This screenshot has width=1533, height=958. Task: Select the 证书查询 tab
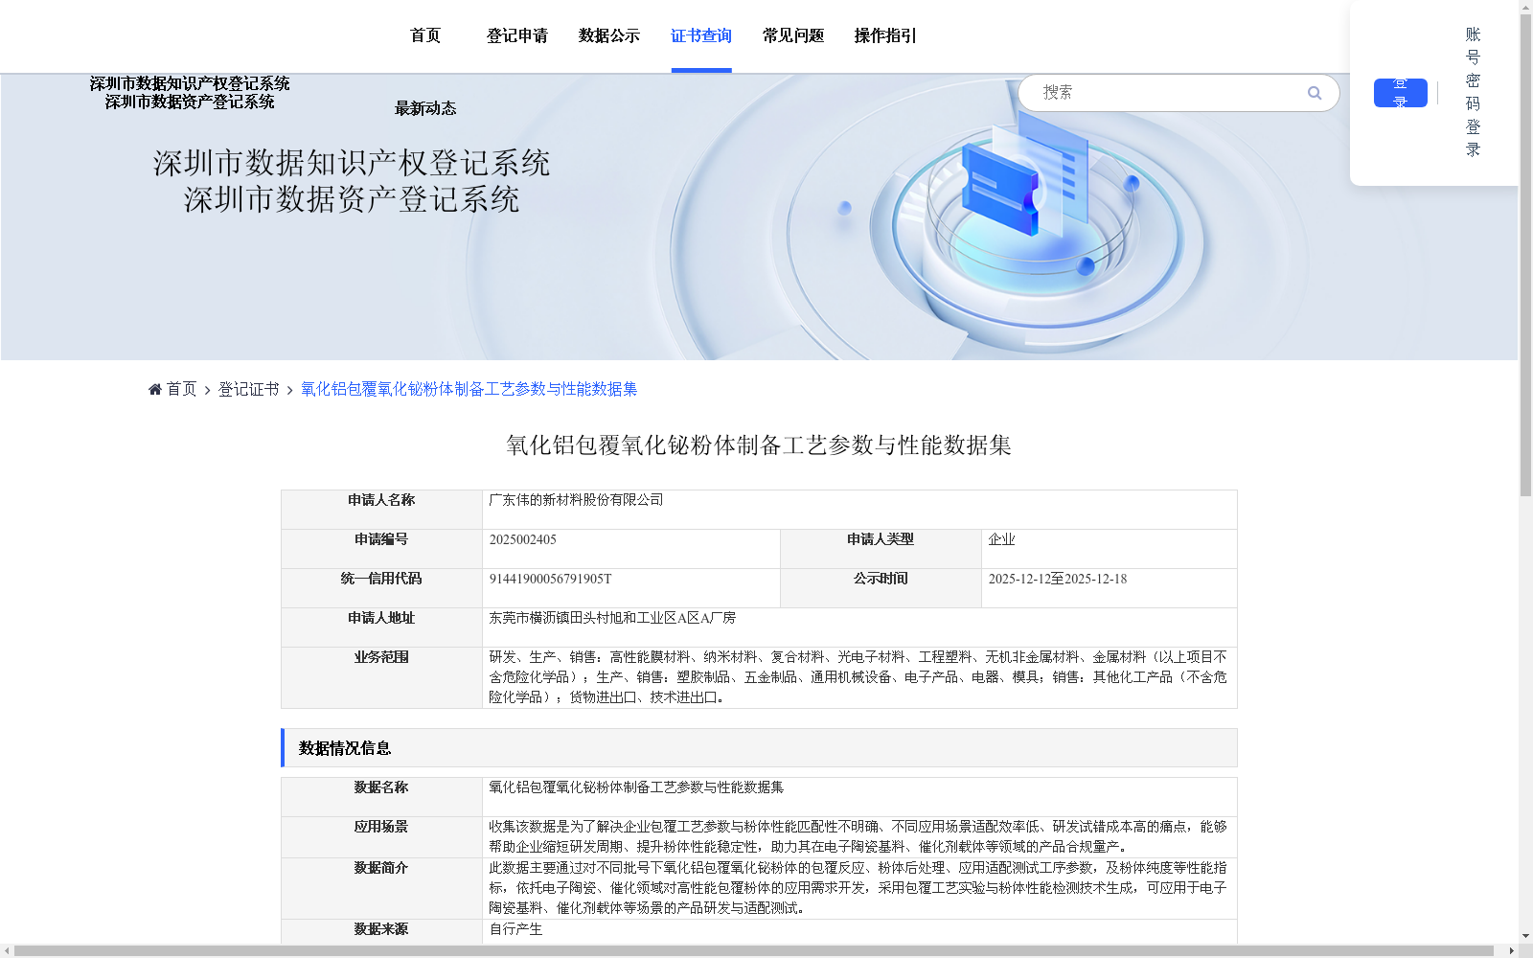[x=701, y=35]
